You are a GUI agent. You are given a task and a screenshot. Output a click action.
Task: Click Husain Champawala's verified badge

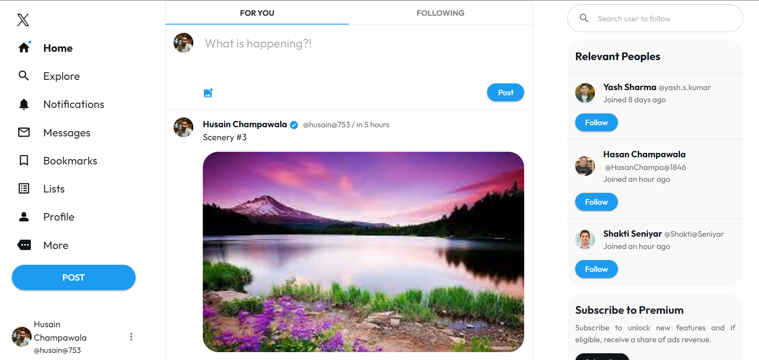tap(294, 125)
